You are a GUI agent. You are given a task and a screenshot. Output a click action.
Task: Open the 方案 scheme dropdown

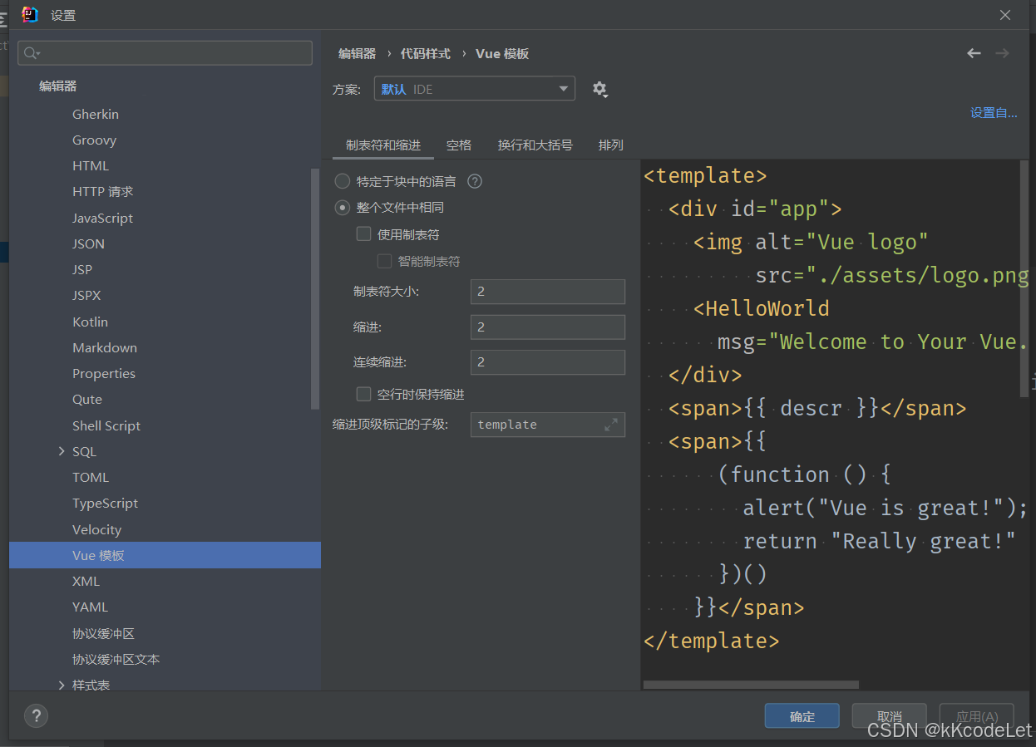pos(475,88)
